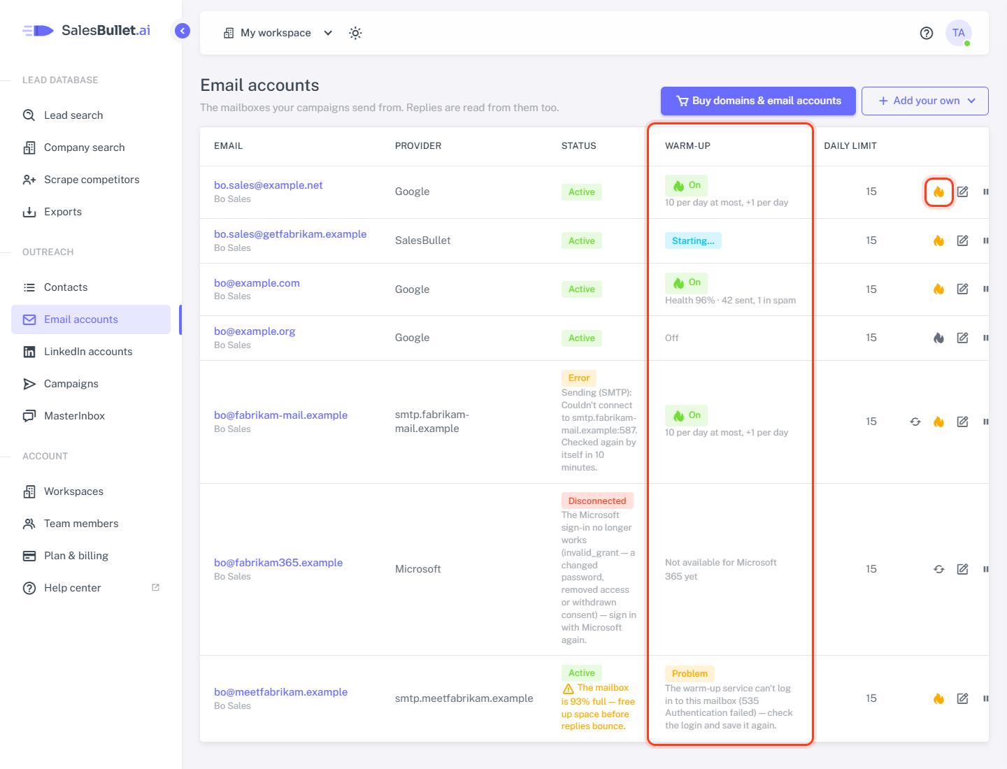This screenshot has height=769, width=1007.
Task: Reconnect the bo@fabrikam-mail.example mailbox
Action: pos(915,422)
